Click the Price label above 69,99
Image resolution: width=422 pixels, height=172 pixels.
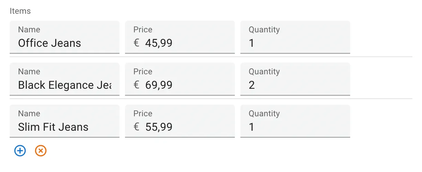[143, 72]
